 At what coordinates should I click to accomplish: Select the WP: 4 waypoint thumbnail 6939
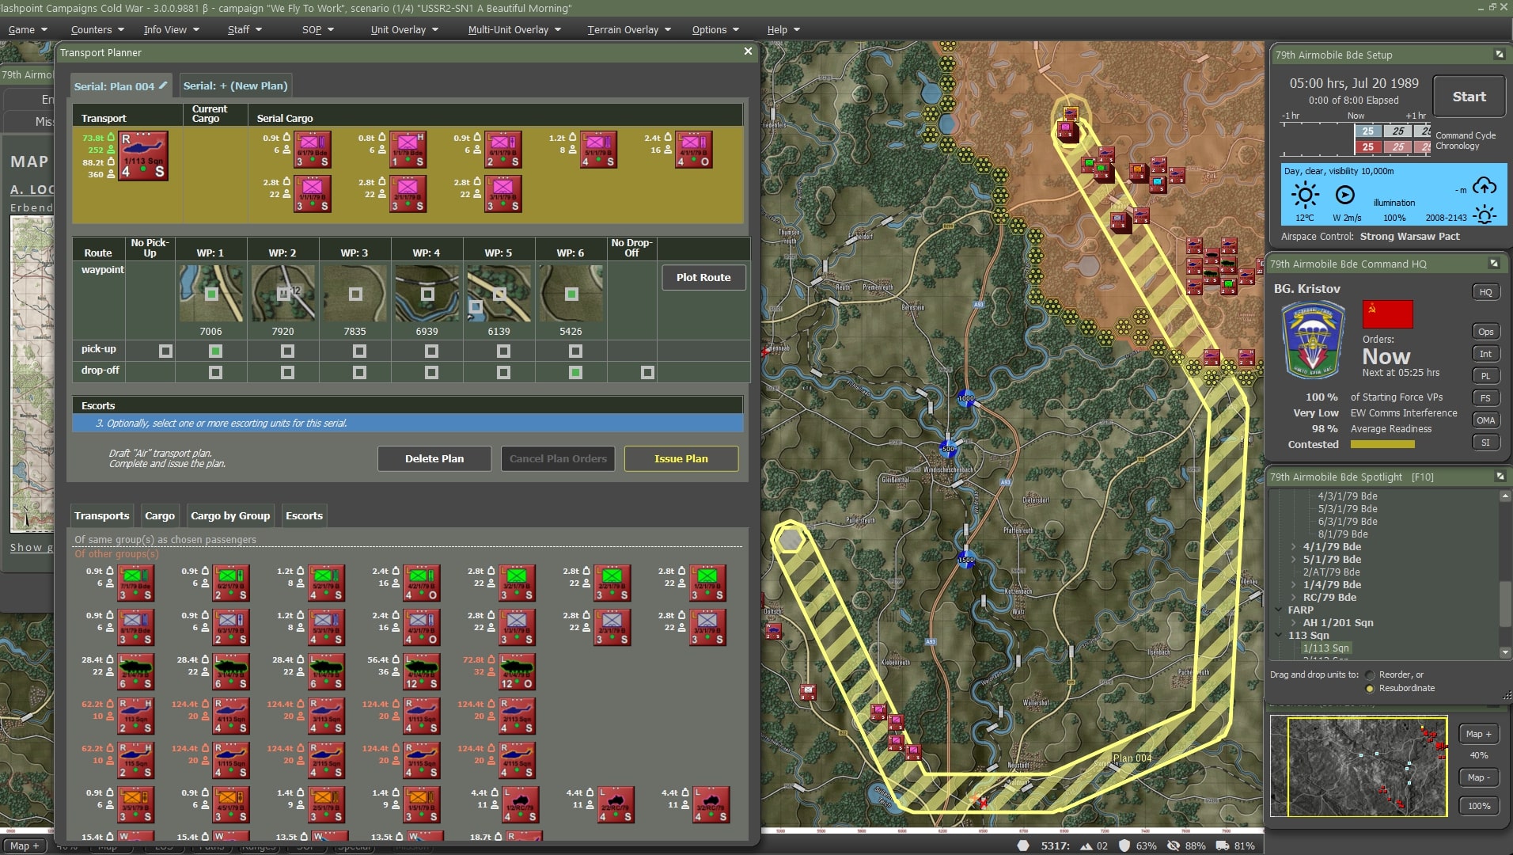click(x=427, y=294)
